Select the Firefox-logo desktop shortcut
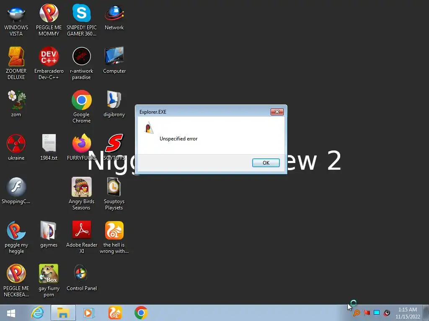 click(82, 148)
